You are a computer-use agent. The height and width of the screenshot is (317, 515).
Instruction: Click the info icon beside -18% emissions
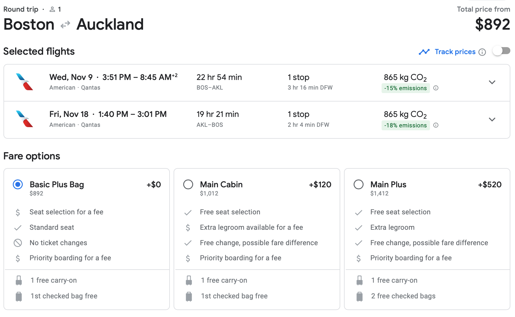(x=436, y=125)
